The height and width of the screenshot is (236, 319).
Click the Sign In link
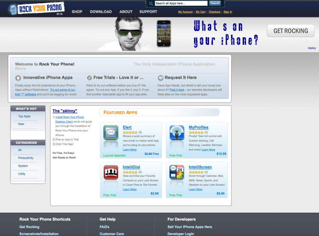tap(228, 12)
